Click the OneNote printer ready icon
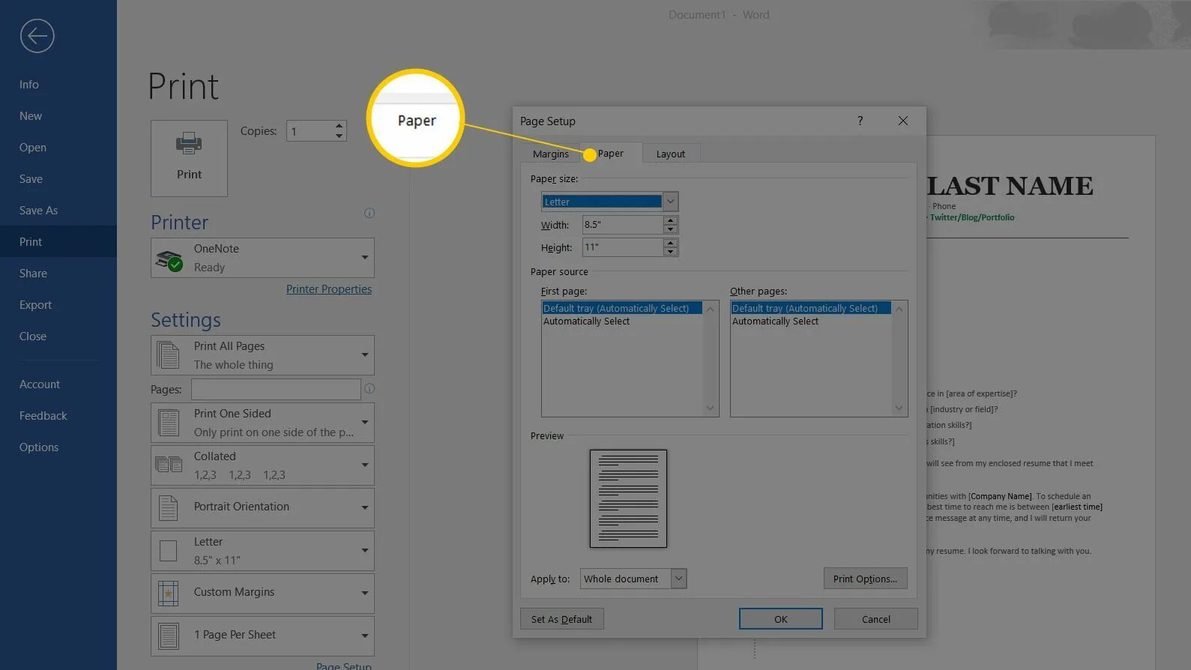Image resolution: width=1191 pixels, height=670 pixels. (169, 259)
